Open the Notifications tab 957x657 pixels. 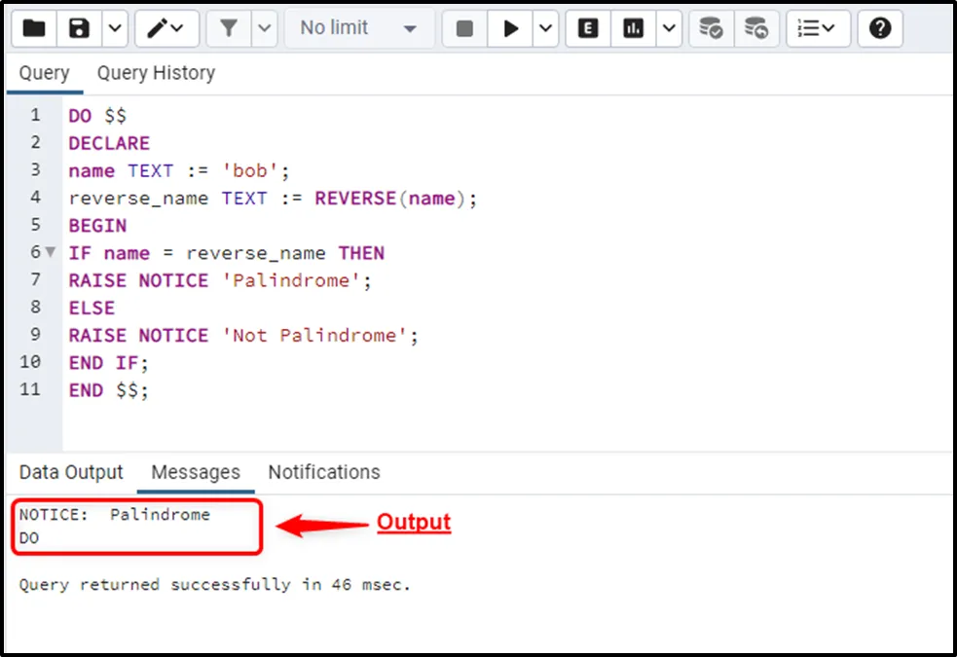pyautogui.click(x=324, y=472)
